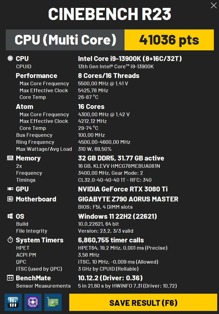Click the CINEBENCH R23 title
The width and height of the screenshot is (219, 314).
click(x=109, y=14)
